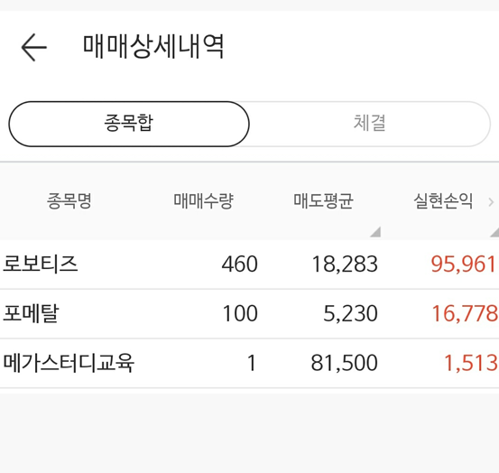Click the 실현손익 column header label
The width and height of the screenshot is (499, 473).
[443, 201]
